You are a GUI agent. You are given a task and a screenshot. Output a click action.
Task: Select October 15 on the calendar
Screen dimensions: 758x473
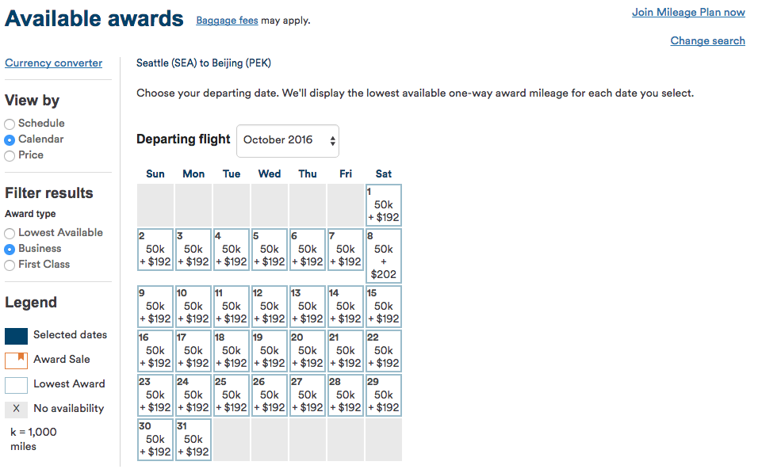coord(384,307)
